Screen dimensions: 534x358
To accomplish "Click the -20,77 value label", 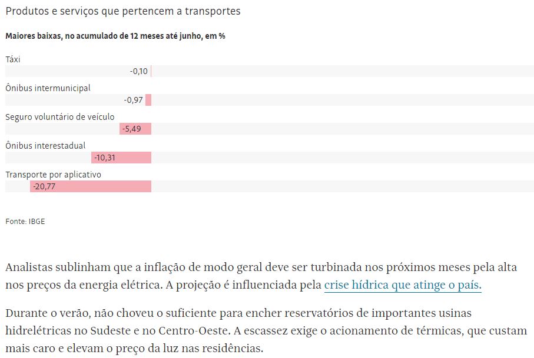I will pyautogui.click(x=44, y=186).
